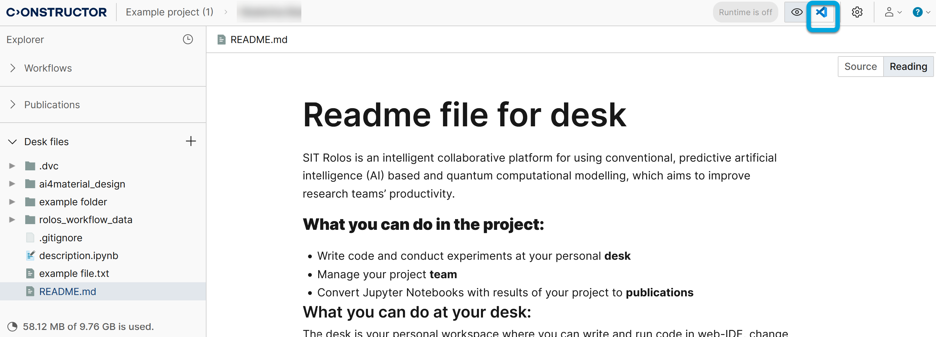Click the storage usage pie icon

12,327
